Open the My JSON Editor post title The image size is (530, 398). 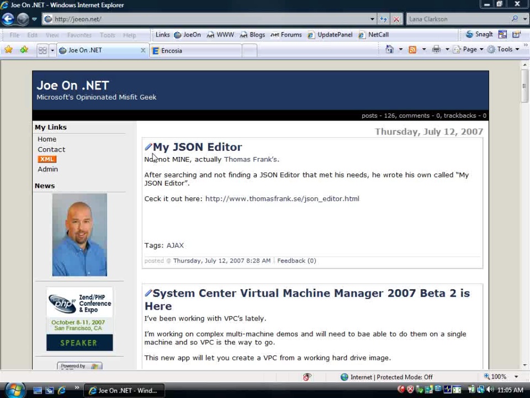pyautogui.click(x=198, y=147)
